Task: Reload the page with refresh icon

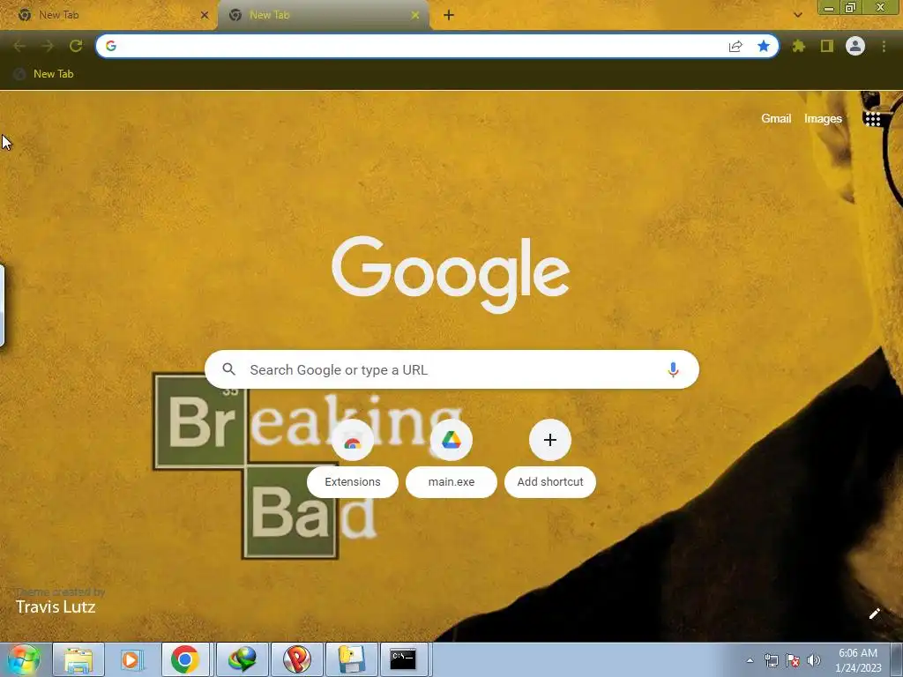Action: point(76,46)
